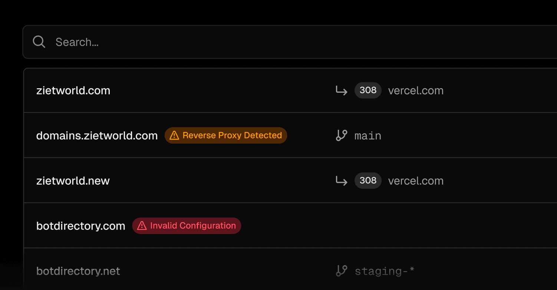Click the magnifying glass search icon
Screen dimensions: 557x290
tap(39, 42)
